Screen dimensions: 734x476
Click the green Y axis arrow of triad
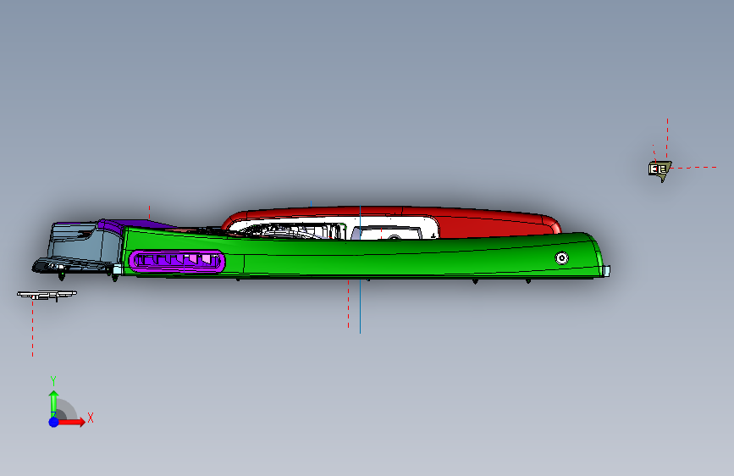click(x=53, y=403)
